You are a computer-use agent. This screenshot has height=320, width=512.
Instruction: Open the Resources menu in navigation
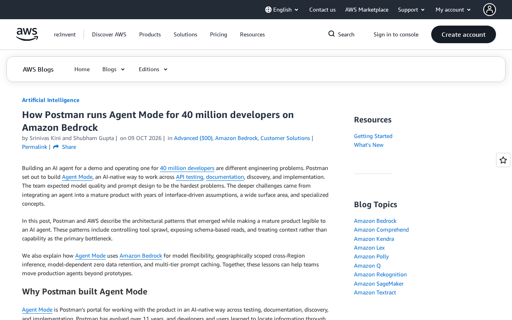(x=252, y=34)
